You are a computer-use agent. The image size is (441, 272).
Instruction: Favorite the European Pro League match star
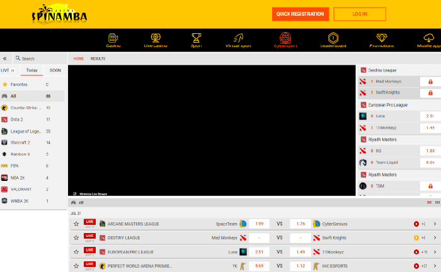76,252
